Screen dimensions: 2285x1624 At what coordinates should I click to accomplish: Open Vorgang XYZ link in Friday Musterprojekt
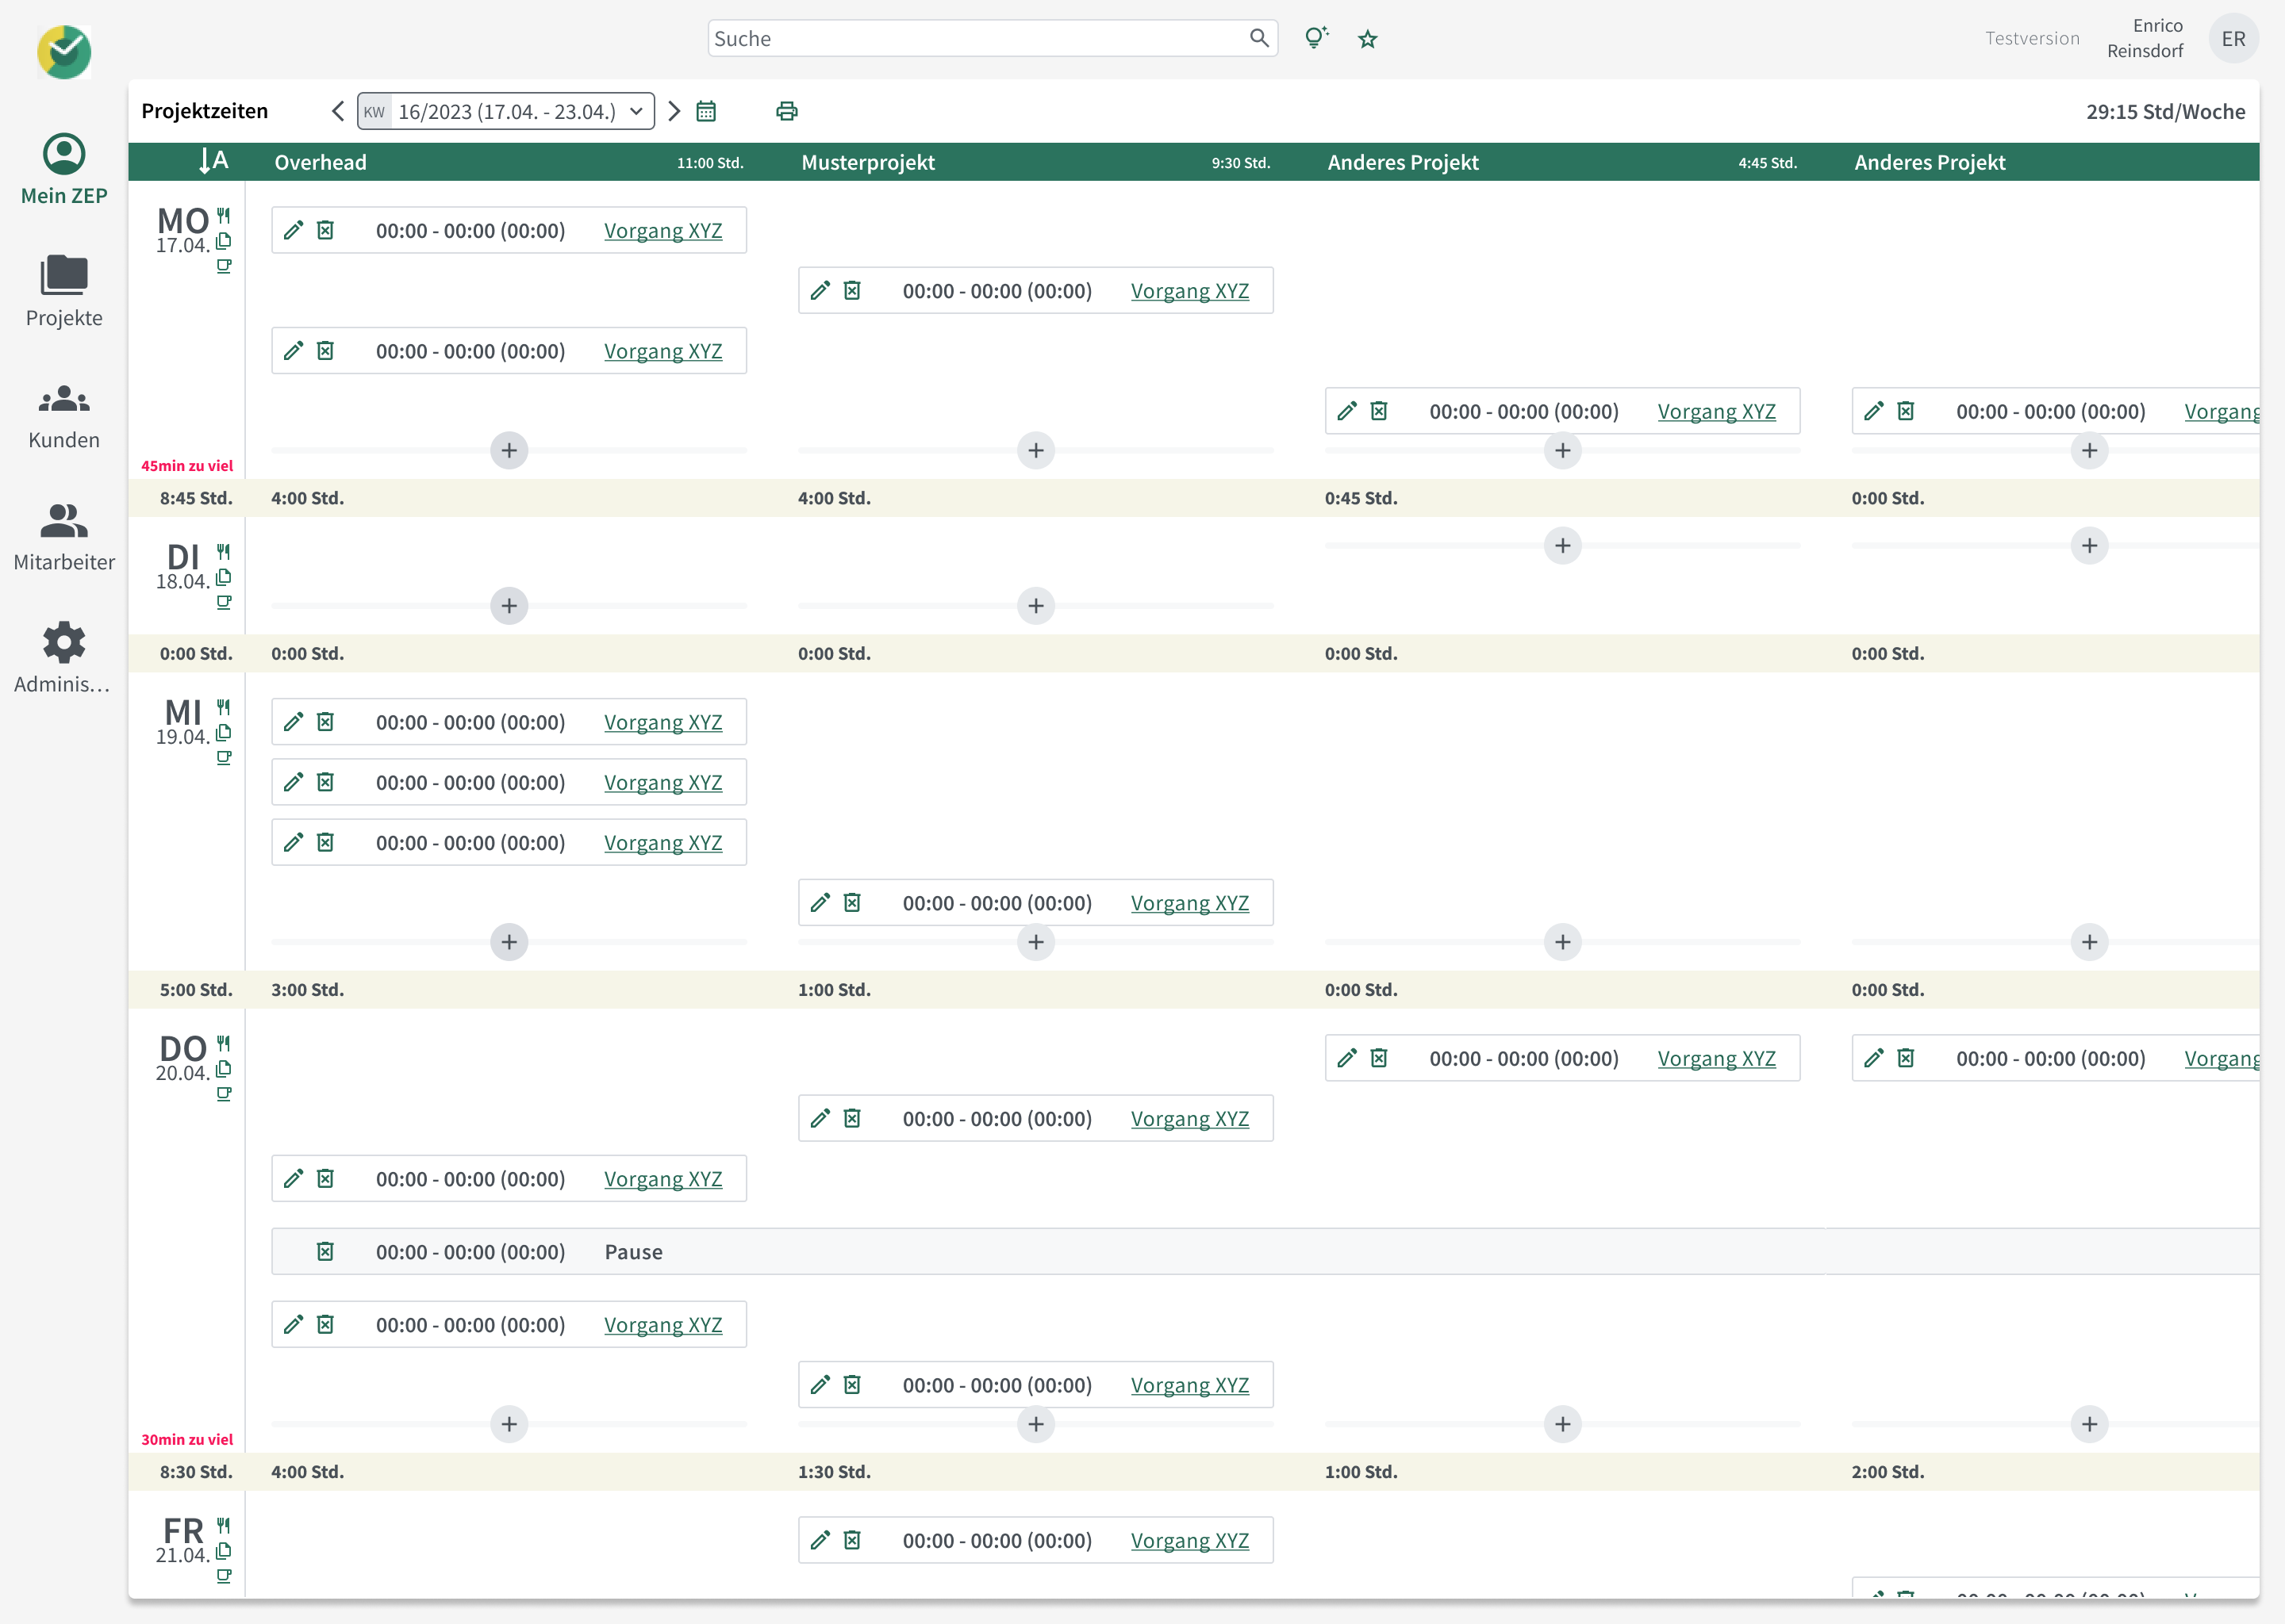click(1189, 1541)
